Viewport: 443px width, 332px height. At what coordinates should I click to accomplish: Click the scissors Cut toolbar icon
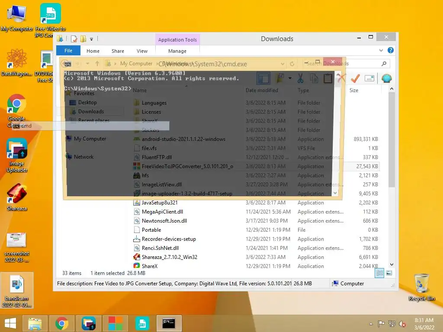click(x=300, y=78)
